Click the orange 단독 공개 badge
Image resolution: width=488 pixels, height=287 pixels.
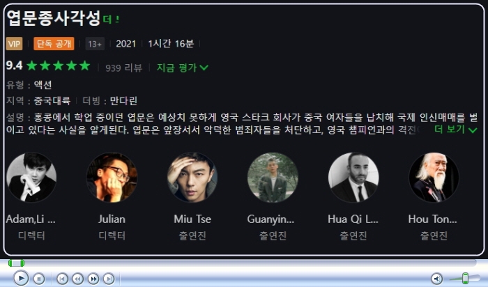[x=54, y=44]
